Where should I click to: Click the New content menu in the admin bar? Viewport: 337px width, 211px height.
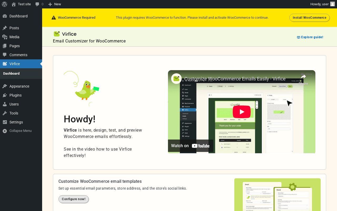click(x=54, y=4)
